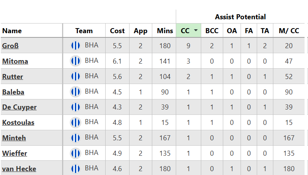Click the Brighton badge icon in Groß row
This screenshot has height=175, width=308.
tap(76, 45)
